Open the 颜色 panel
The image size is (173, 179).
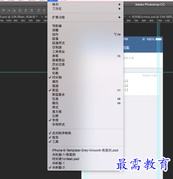point(86,103)
